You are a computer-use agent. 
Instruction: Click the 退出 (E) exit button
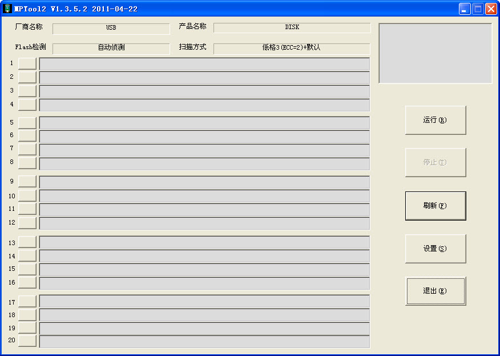[x=436, y=291]
